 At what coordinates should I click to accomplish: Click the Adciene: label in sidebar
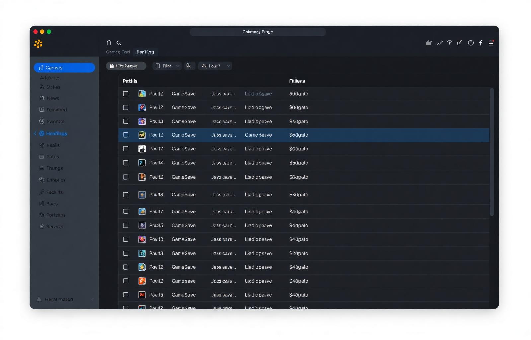(x=50, y=77)
